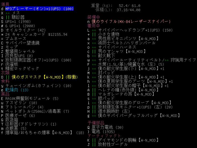Viewport: 197px width, 148px height.
Task: Click the ++ durability marker beside メス
Action: 7,13
